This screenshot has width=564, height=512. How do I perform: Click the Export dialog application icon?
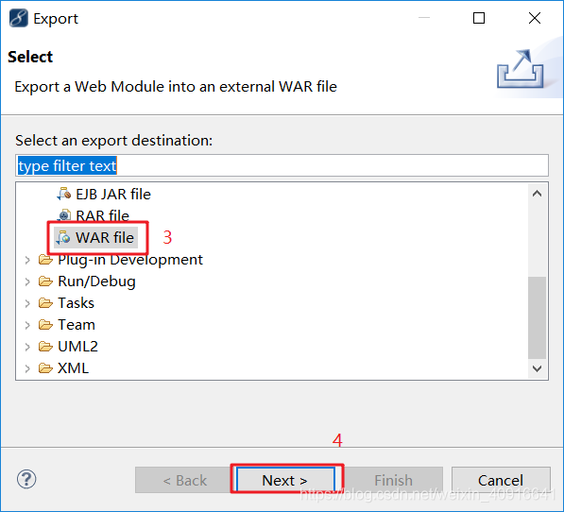[18, 18]
